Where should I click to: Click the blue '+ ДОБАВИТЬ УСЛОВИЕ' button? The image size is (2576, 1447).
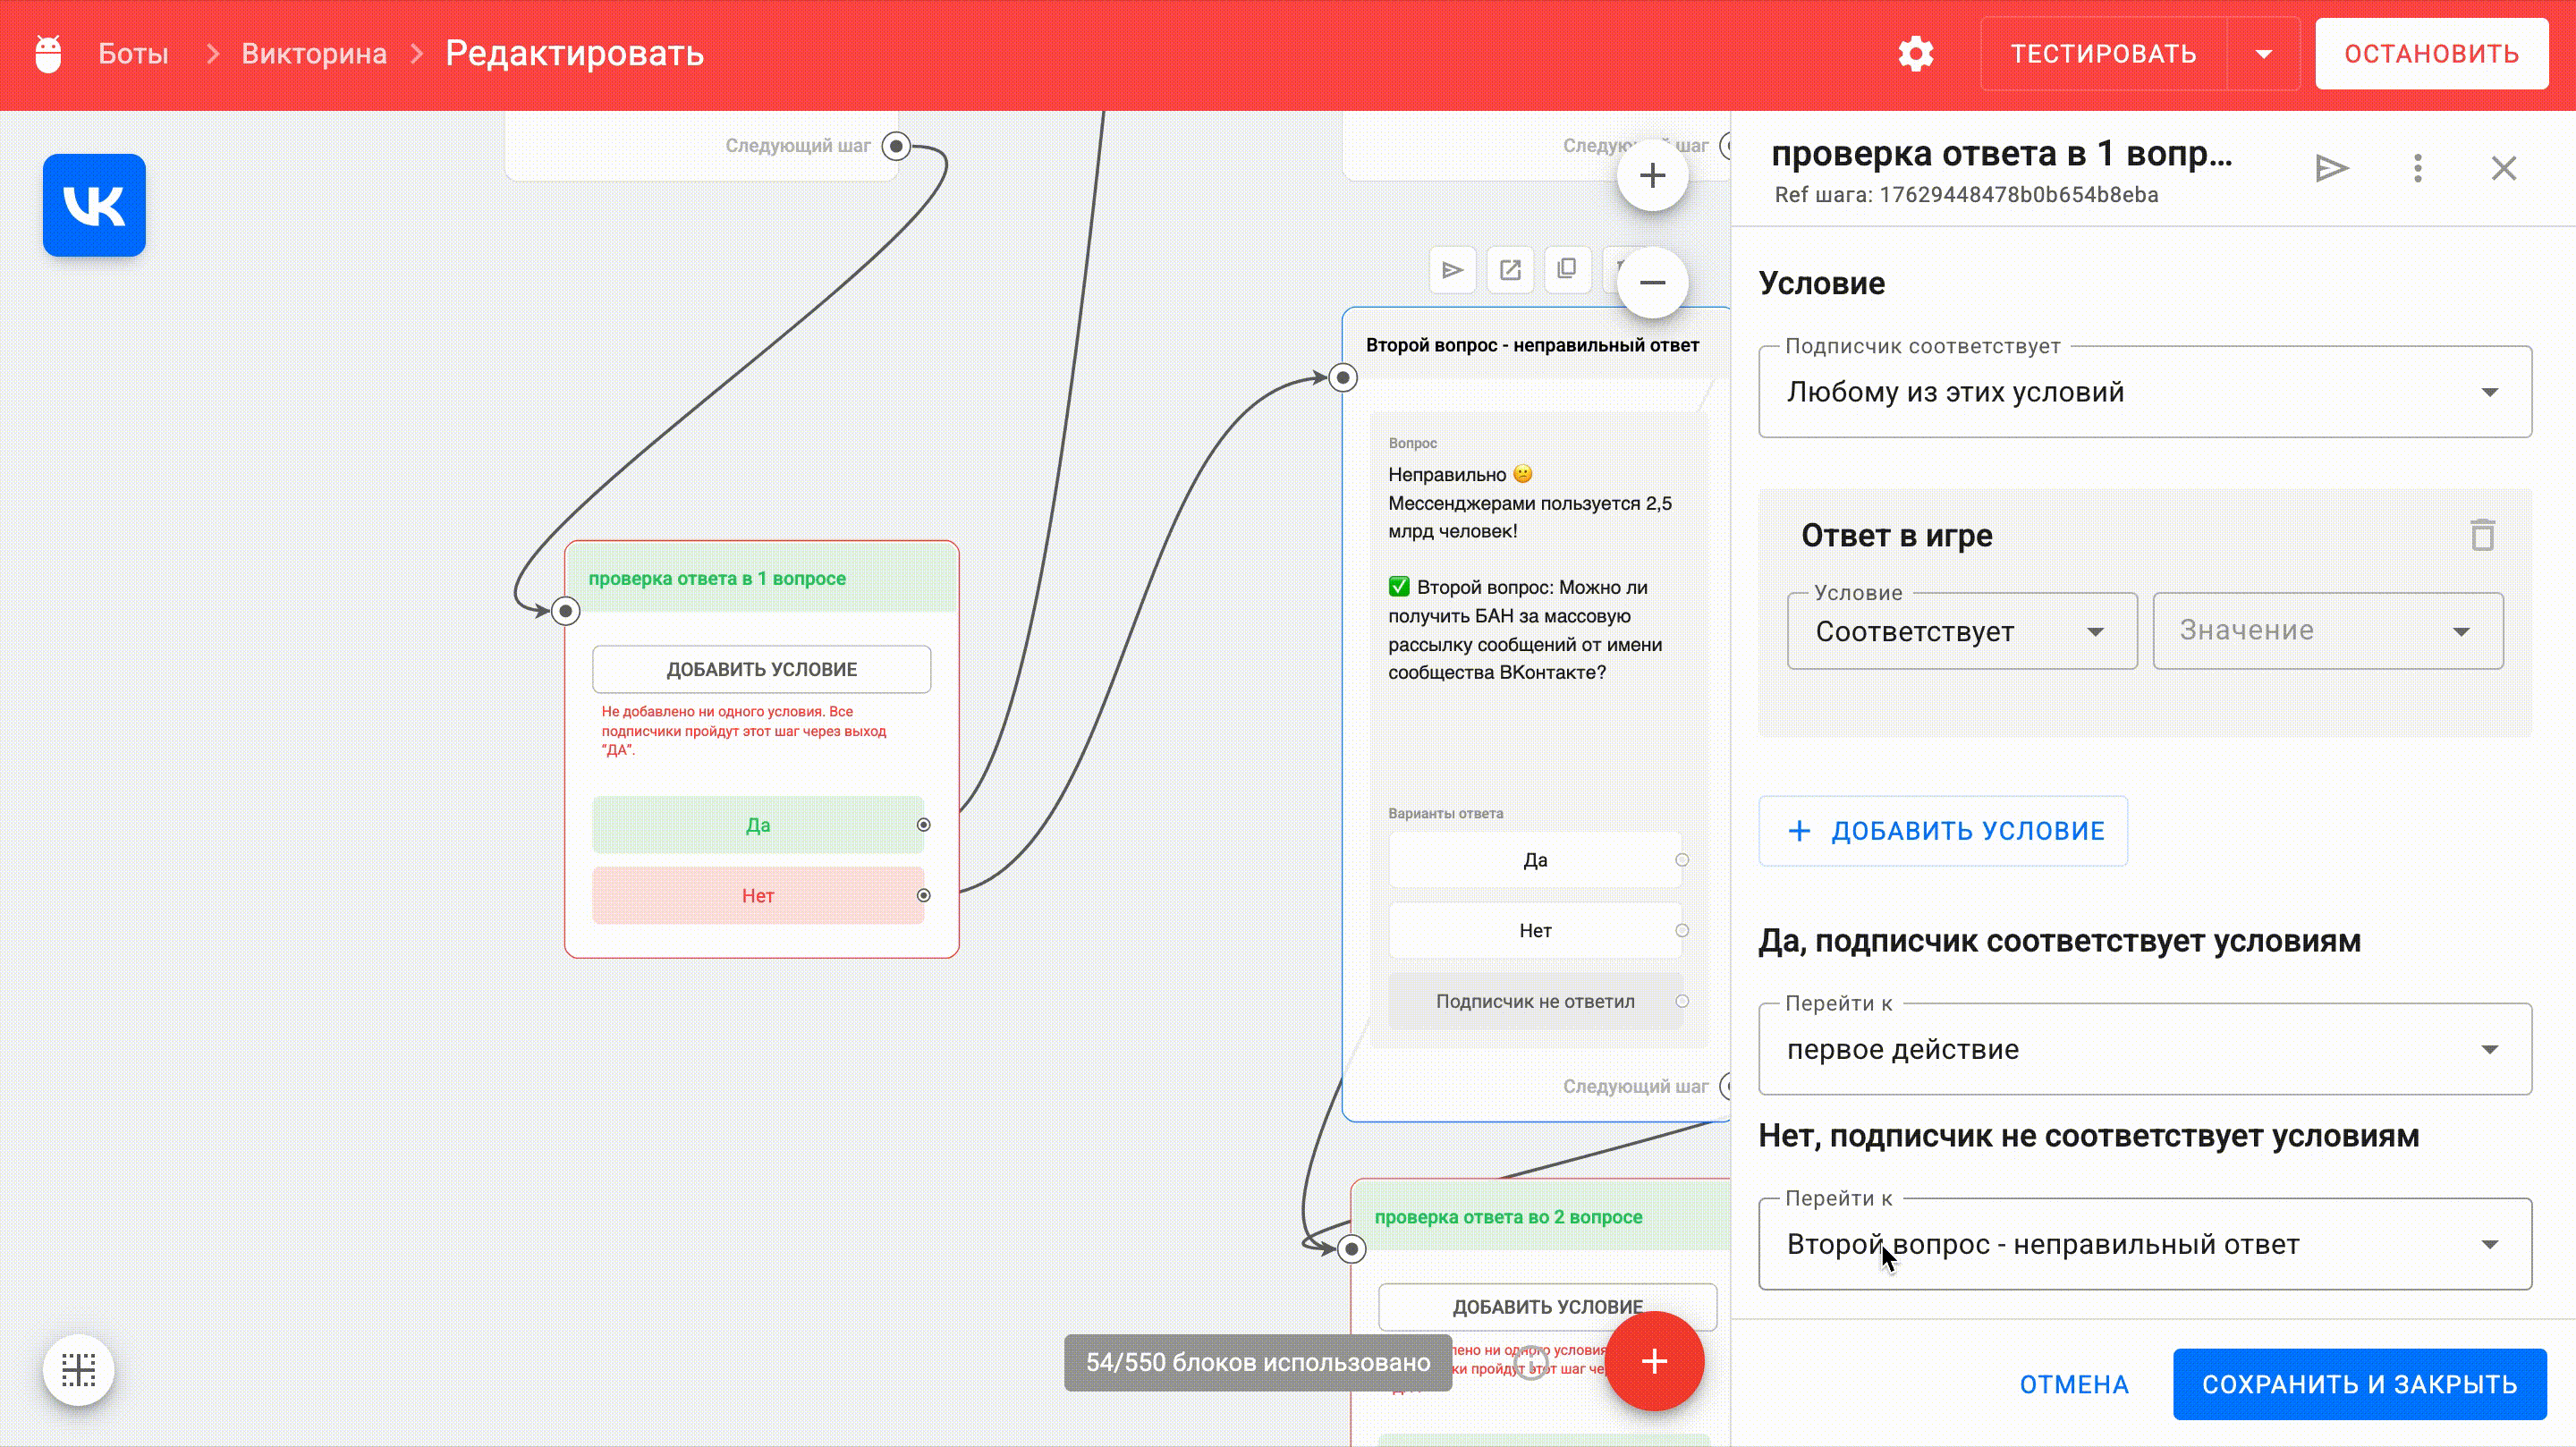point(1942,831)
